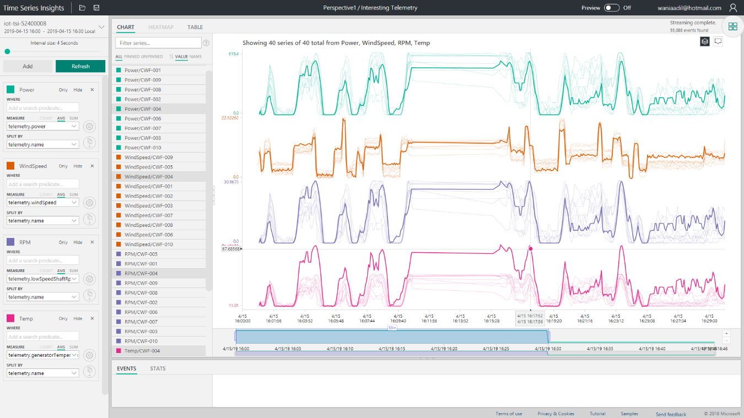Open the STATS tab
This screenshot has height=418, width=744.
(x=158, y=368)
